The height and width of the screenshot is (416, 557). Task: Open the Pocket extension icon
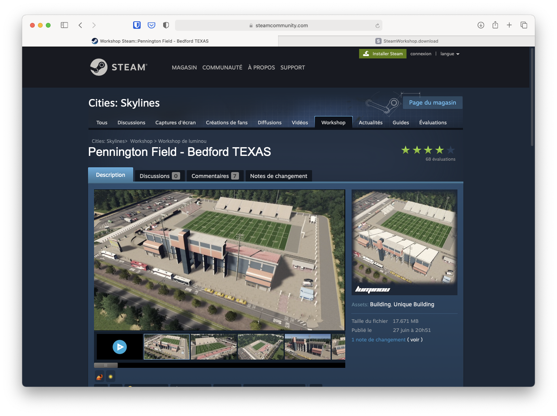[151, 25]
